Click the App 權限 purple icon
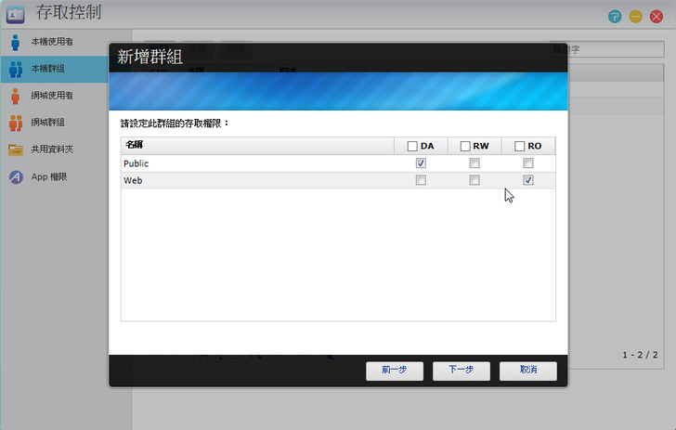Image resolution: width=676 pixels, height=430 pixels. click(x=16, y=176)
